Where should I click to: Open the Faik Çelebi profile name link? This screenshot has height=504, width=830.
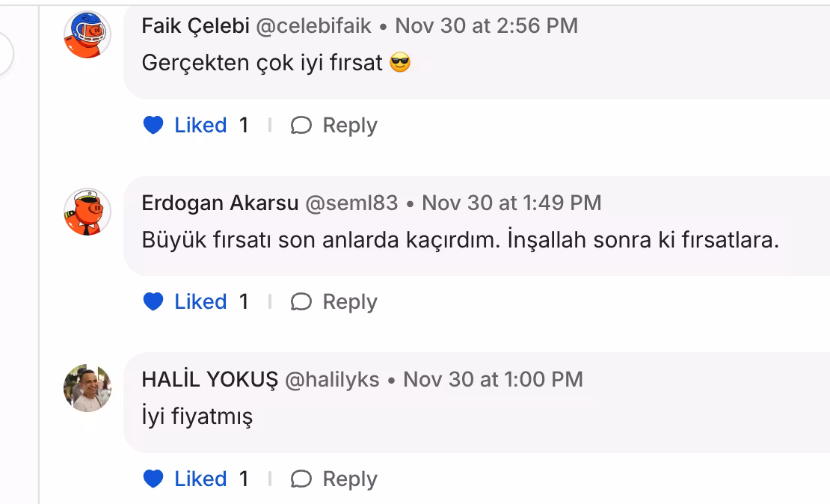(x=195, y=25)
